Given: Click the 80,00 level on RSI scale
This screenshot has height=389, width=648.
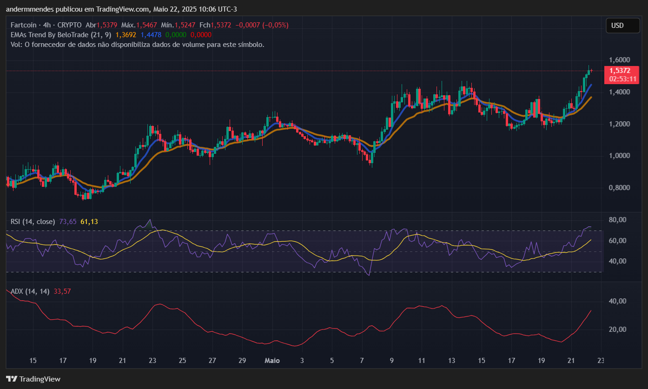Looking at the screenshot, I should [619, 220].
